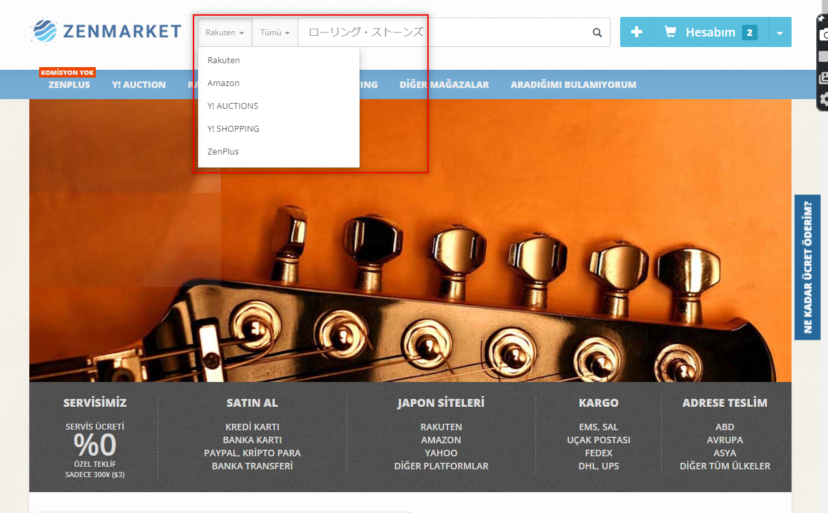Click UÇAK POSTASI text
Viewport: 828px width, 513px height.
click(x=599, y=440)
